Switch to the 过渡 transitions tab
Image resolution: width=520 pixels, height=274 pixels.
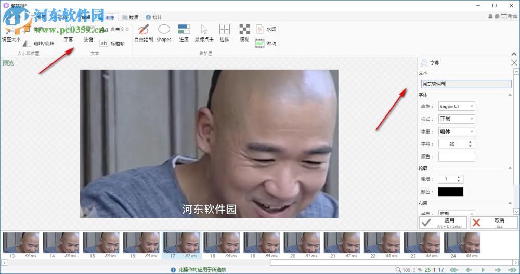(x=131, y=17)
